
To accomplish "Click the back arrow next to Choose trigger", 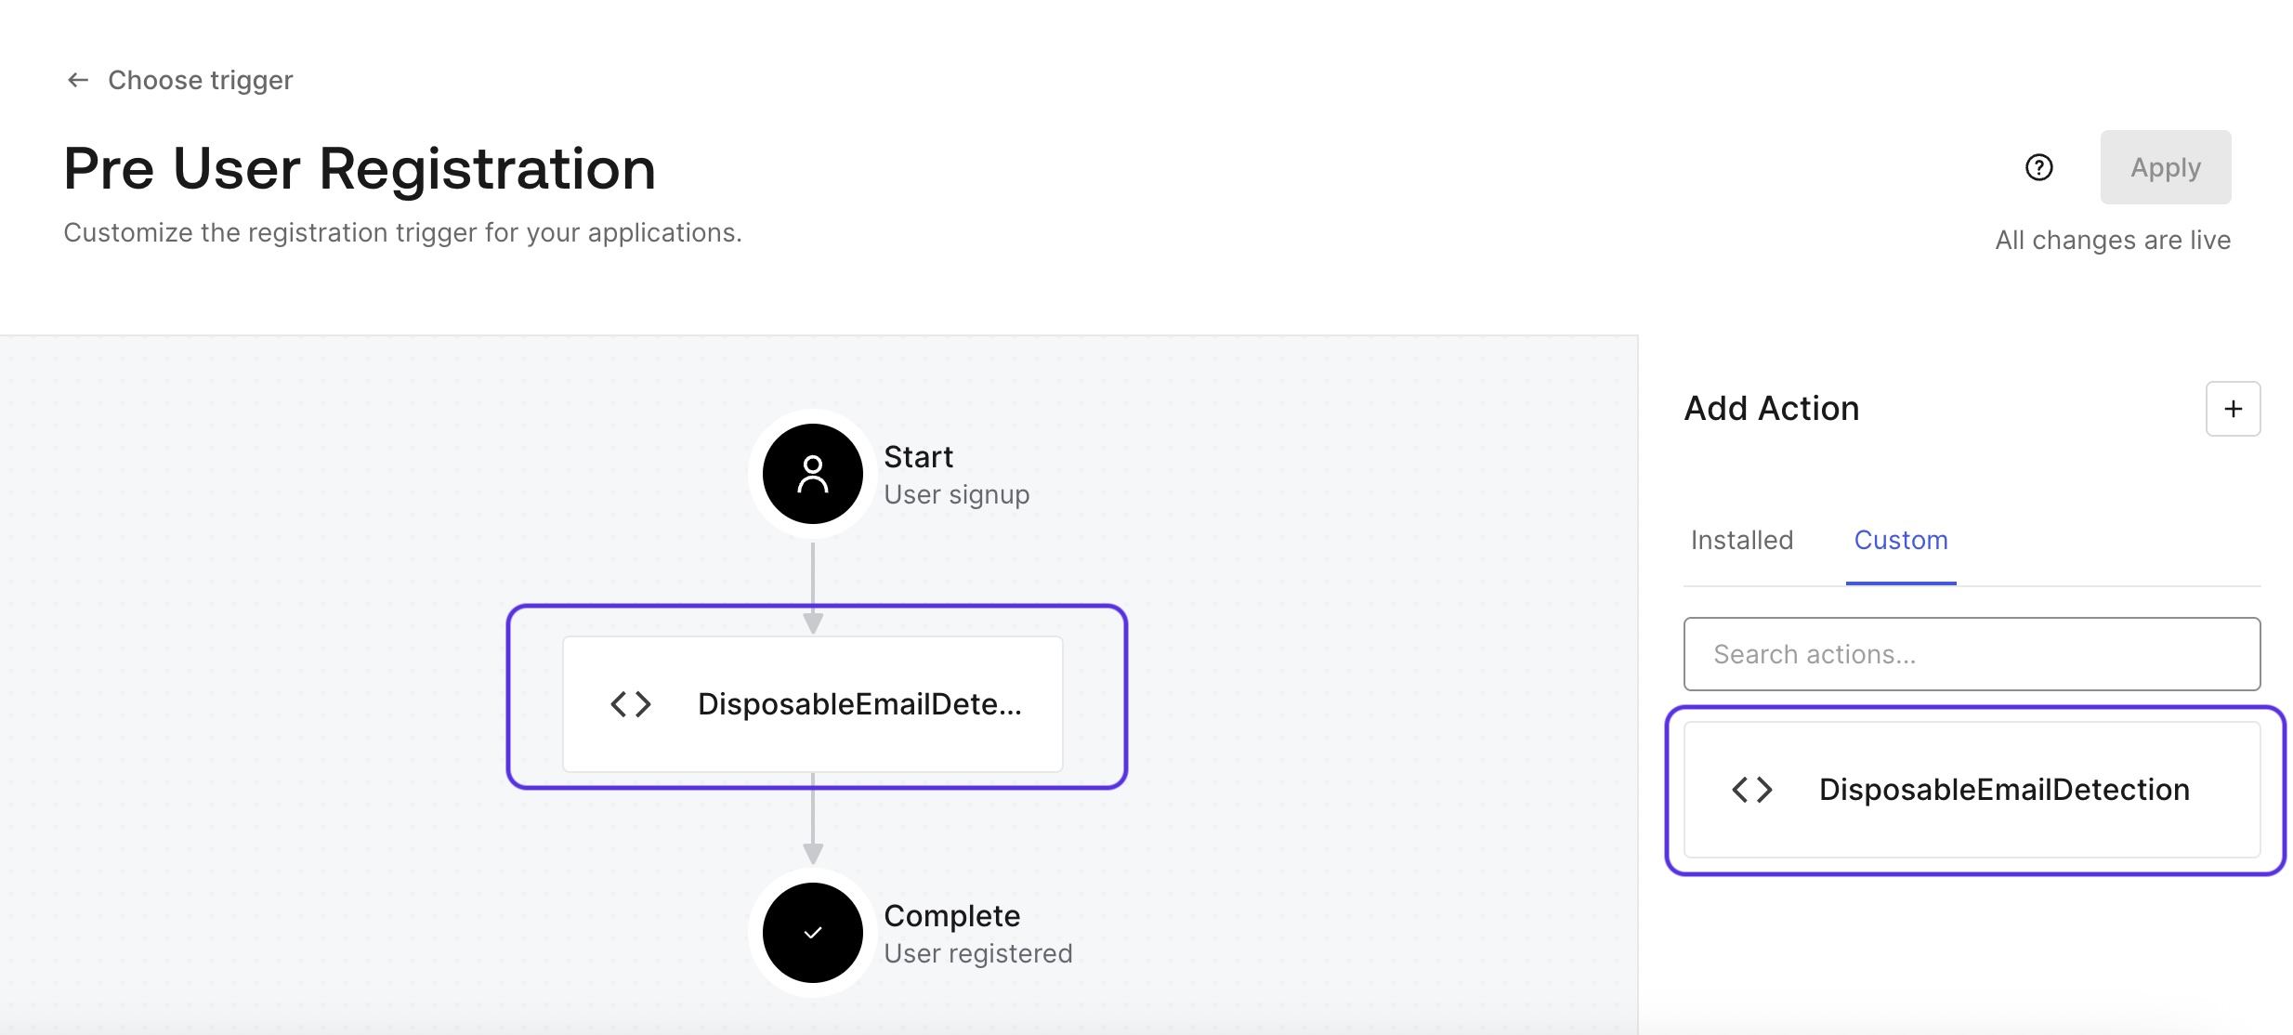I will click(x=77, y=80).
